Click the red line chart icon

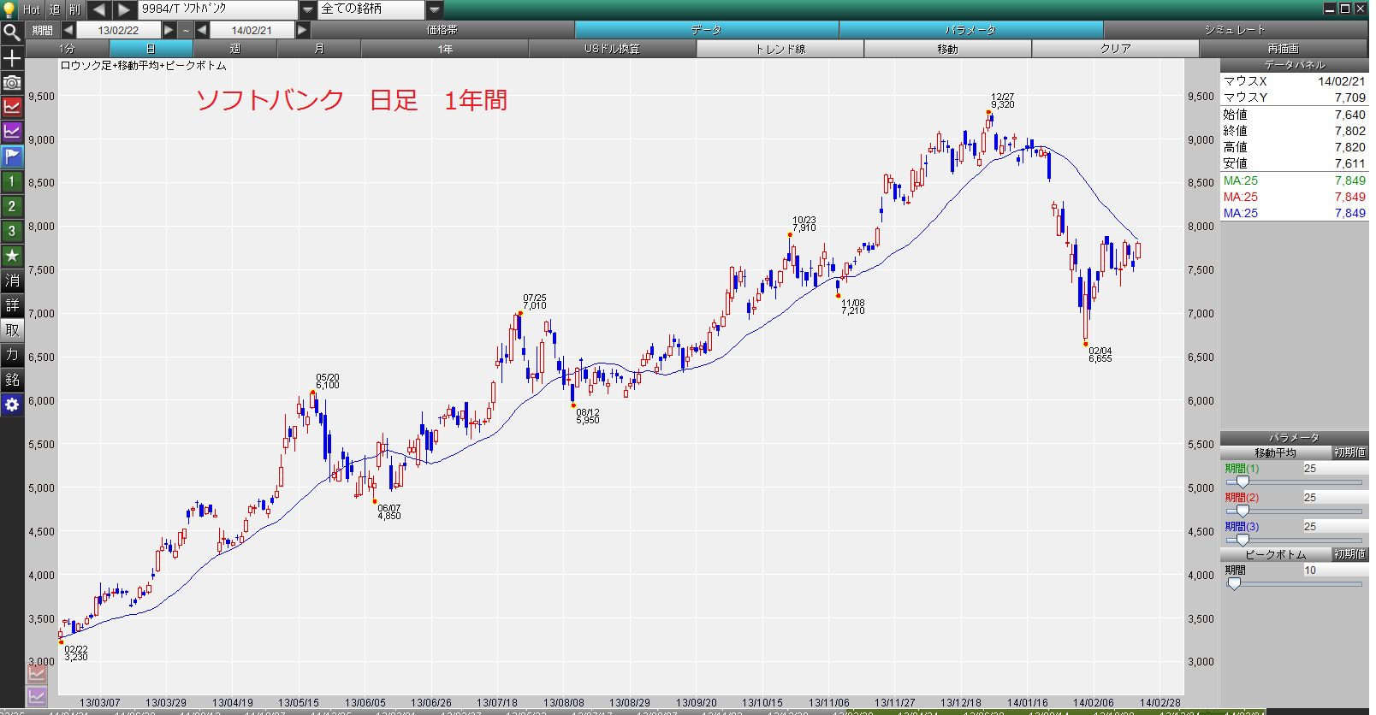tap(12, 107)
